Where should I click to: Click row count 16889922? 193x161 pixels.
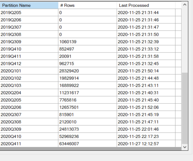click(69, 85)
